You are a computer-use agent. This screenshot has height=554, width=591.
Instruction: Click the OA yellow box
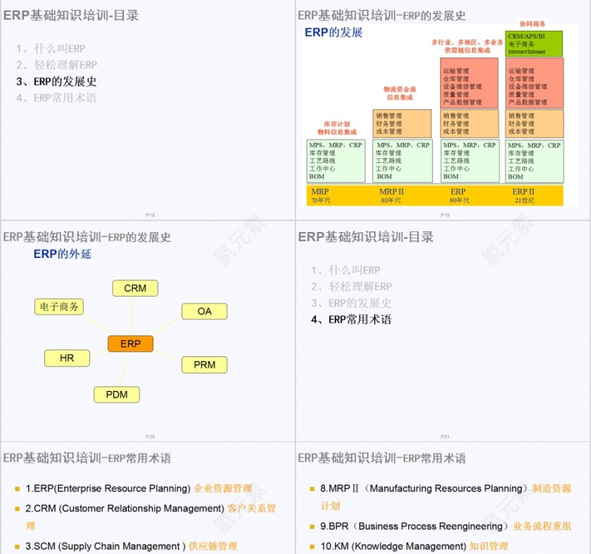point(204,311)
